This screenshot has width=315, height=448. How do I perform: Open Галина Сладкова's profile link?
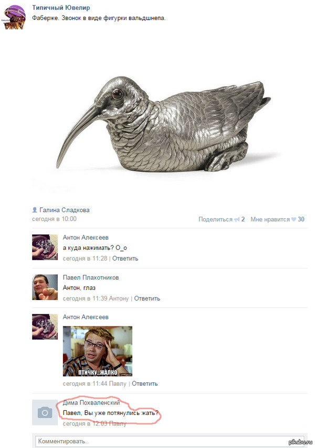tap(65, 210)
